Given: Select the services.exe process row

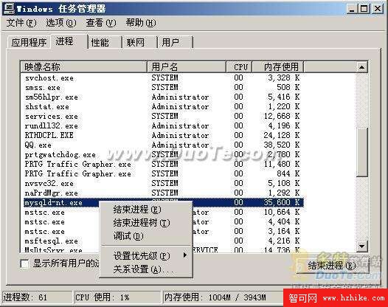Looking at the screenshot, I should [x=162, y=116].
